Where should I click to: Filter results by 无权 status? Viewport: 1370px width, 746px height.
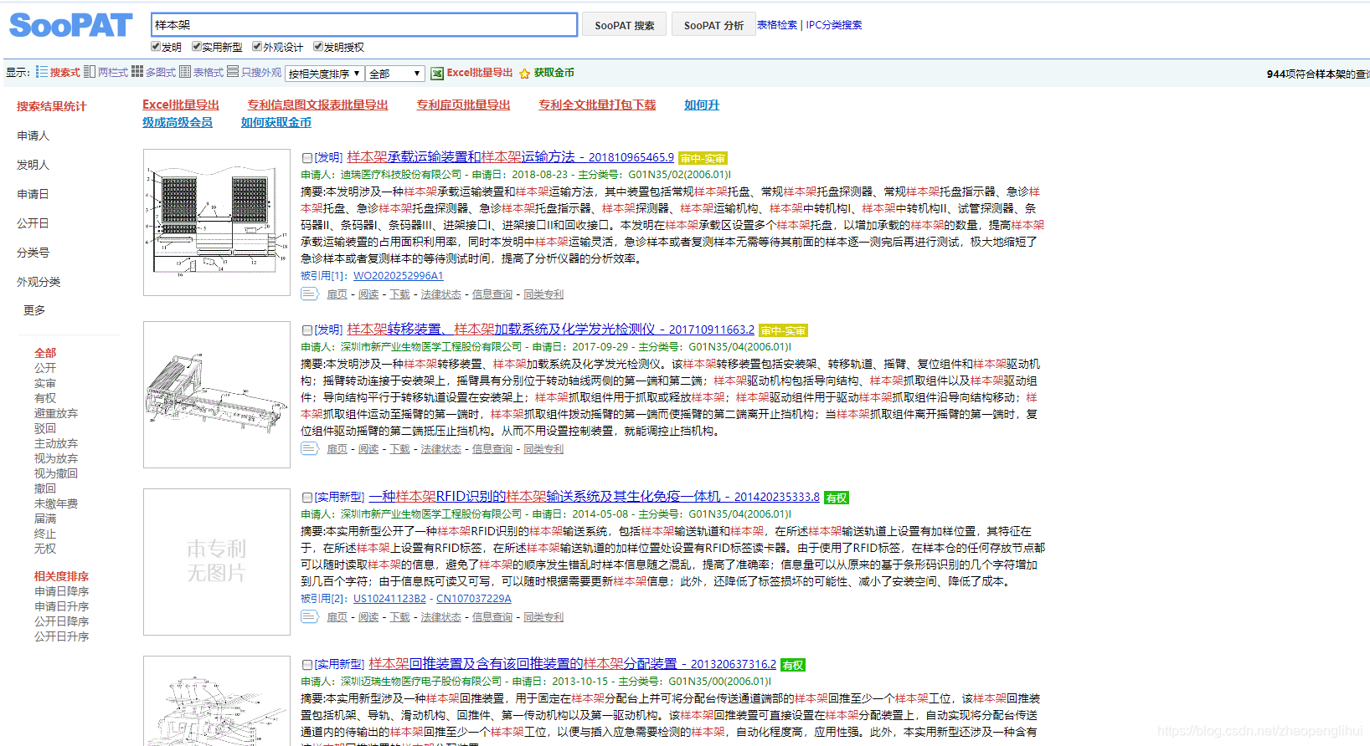(x=45, y=549)
